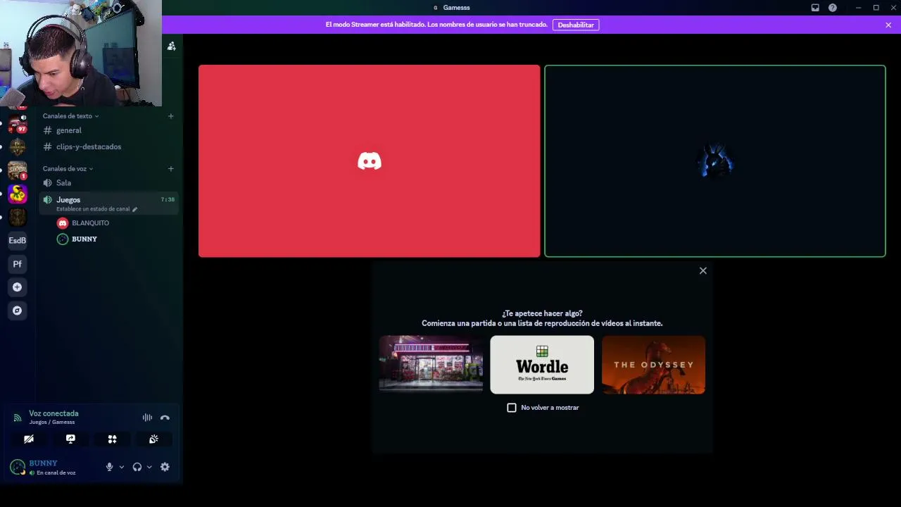Image resolution: width=901 pixels, height=507 pixels.
Task: Click the Gamesss window title
Action: 457,8
